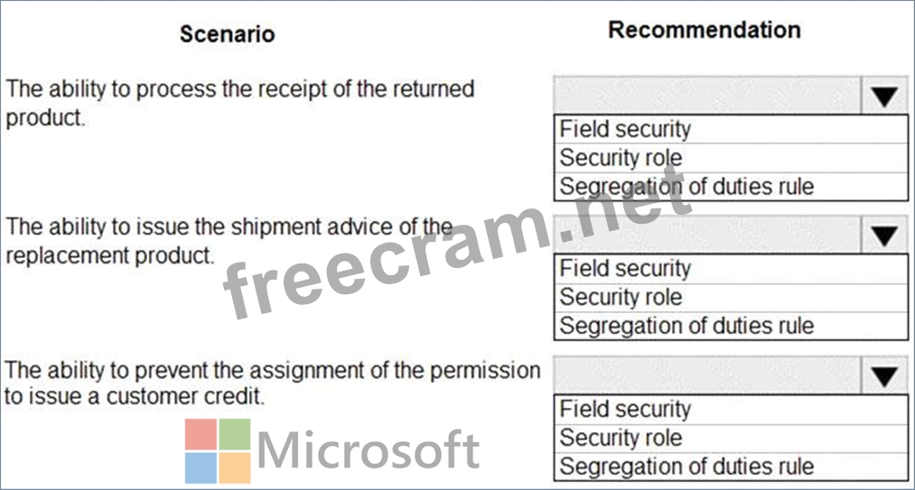Pick Segregation of duties rule for customer credit
The image size is (915, 490).
[x=686, y=467]
